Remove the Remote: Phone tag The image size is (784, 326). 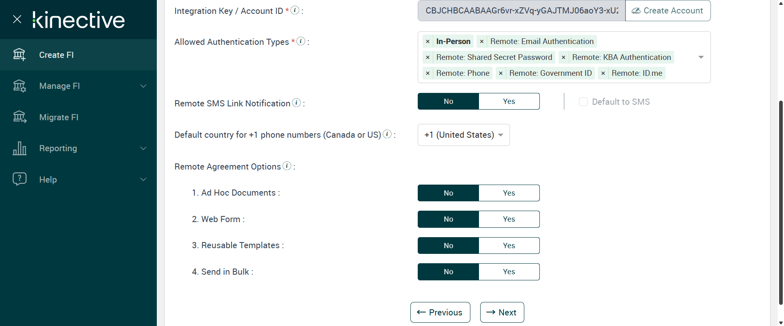pos(428,73)
